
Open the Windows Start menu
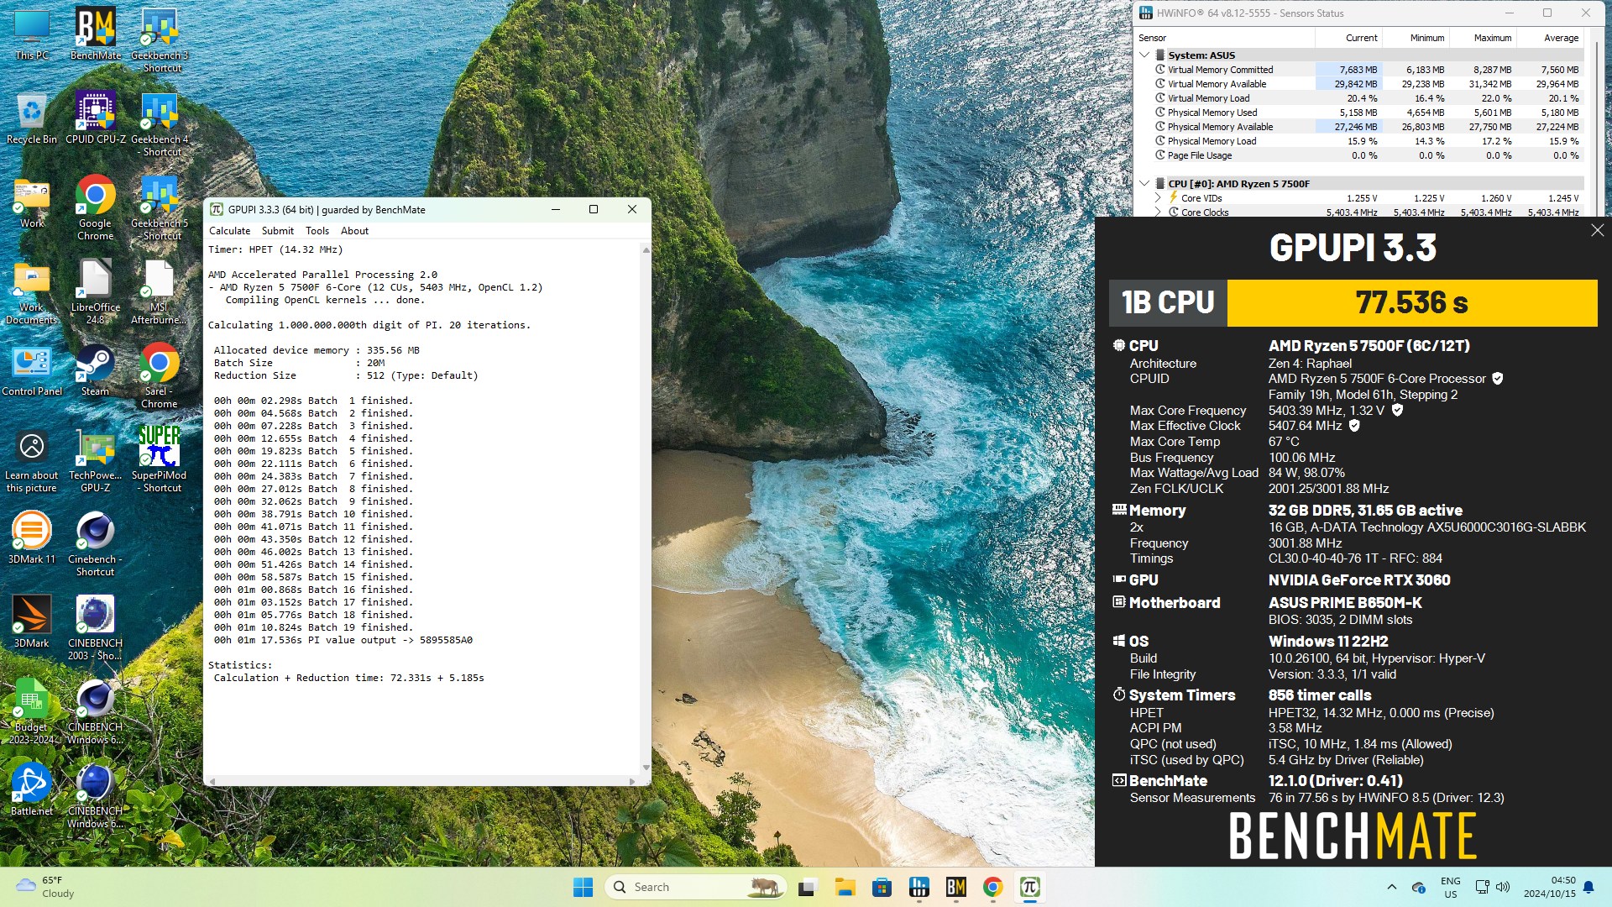583,887
